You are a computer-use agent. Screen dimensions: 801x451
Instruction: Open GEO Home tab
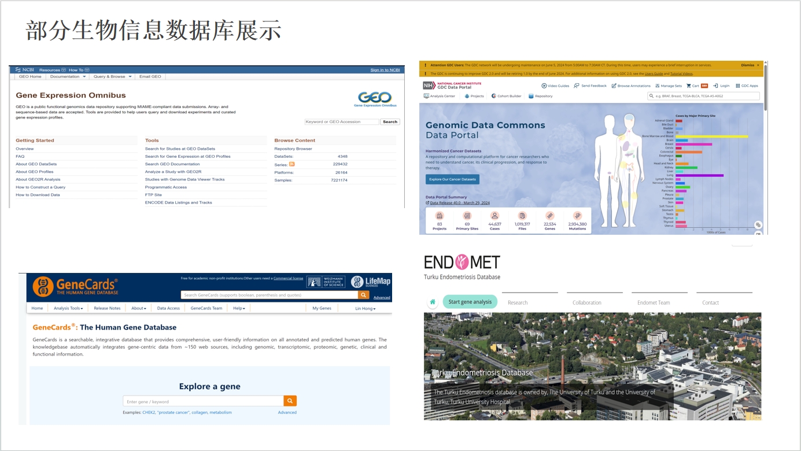(x=30, y=76)
